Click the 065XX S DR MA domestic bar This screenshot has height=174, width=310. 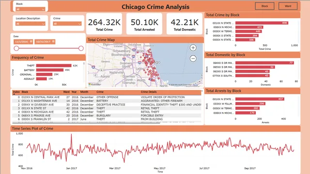[255, 67]
